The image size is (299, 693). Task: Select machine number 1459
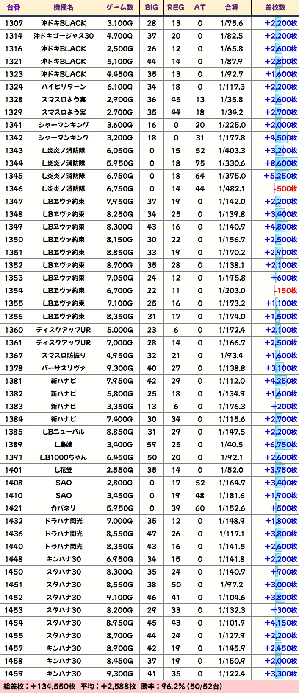click(x=14, y=673)
